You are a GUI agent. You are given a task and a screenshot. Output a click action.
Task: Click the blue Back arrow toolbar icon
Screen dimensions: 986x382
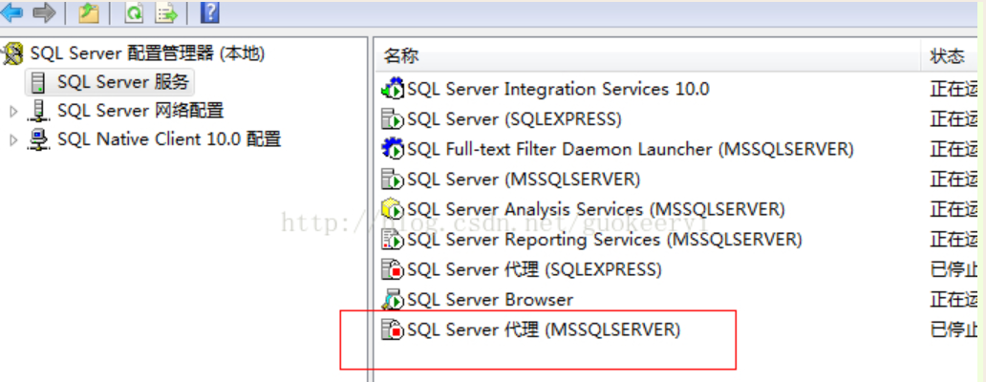(x=11, y=11)
